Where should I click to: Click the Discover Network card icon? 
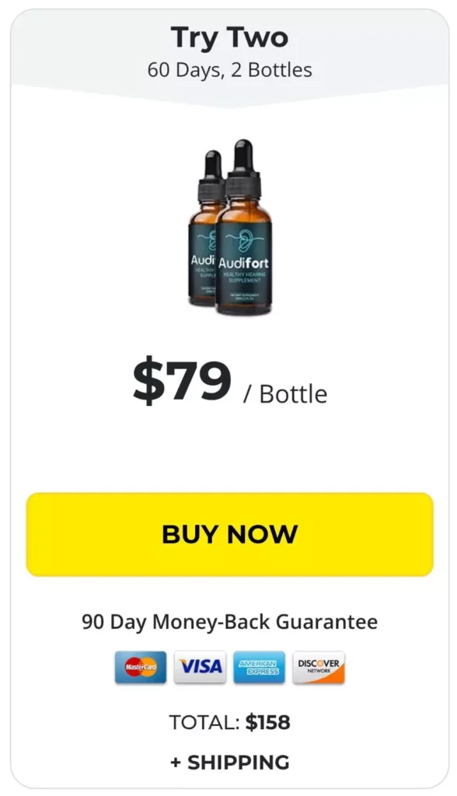(319, 667)
